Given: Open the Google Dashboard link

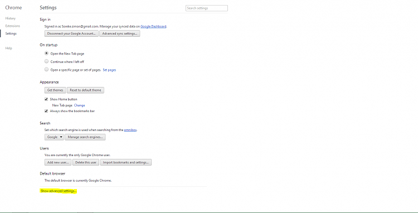Looking at the screenshot, I should pyautogui.click(x=153, y=26).
